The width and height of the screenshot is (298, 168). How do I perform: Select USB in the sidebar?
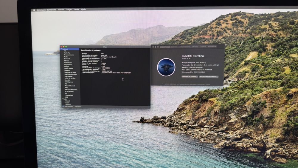66,97
